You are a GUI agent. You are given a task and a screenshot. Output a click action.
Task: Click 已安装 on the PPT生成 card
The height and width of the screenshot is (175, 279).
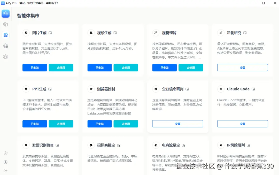34,124
